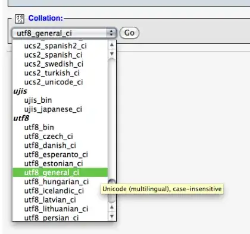250x234 pixels.
Task: Click the Go button
Action: (x=129, y=33)
